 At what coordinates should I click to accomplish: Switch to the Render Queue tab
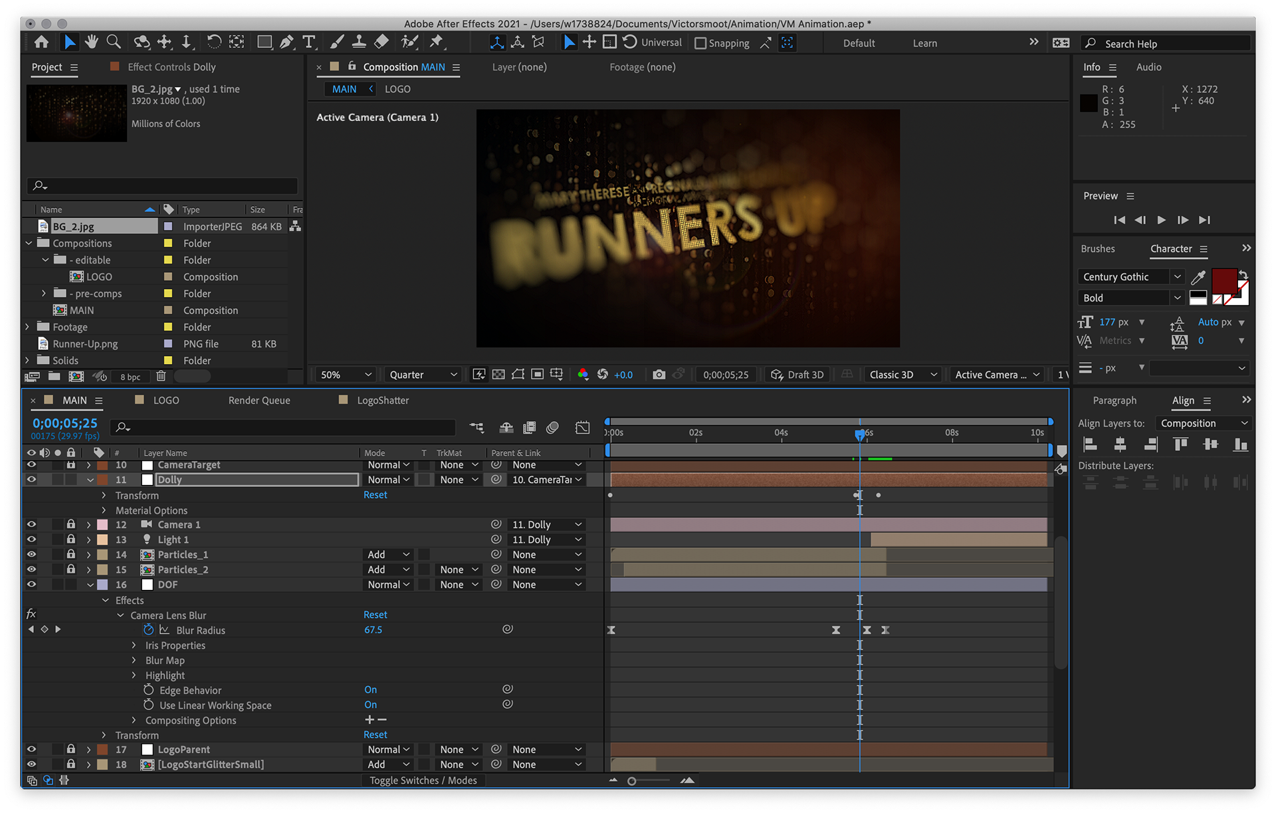(259, 401)
